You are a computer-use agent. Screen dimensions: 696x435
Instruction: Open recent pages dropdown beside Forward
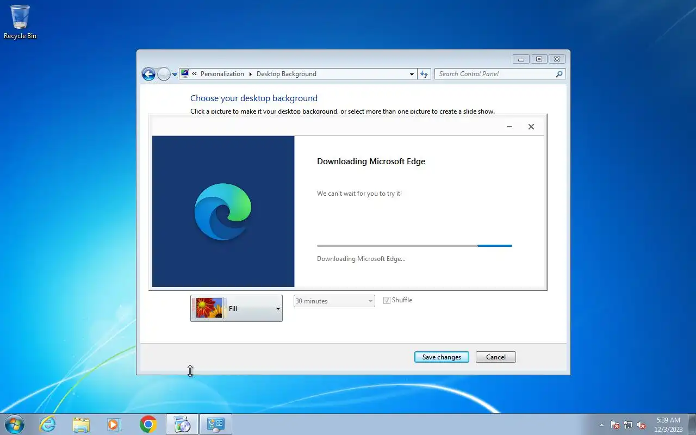click(175, 74)
